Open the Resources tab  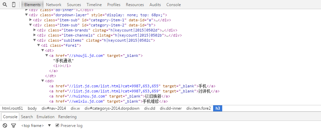[135, 4]
